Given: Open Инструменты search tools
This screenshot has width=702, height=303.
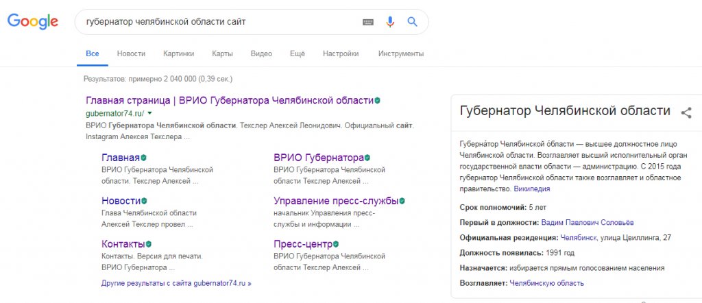Looking at the screenshot, I should [401, 53].
